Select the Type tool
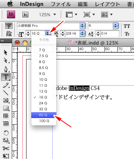This screenshot has height=159, width=134. (6, 77)
